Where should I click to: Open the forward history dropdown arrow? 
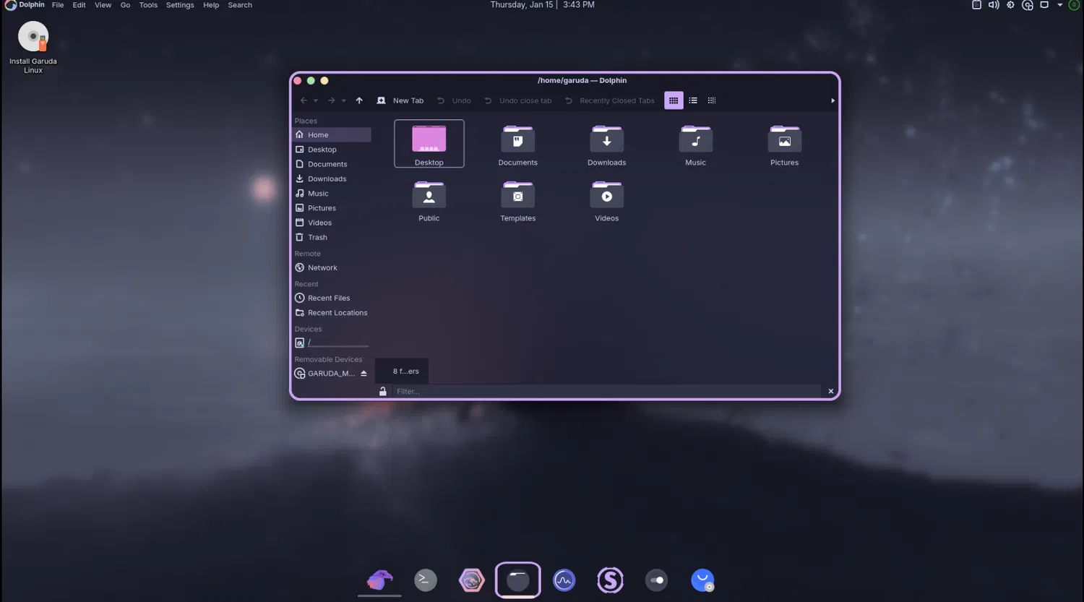click(x=343, y=100)
